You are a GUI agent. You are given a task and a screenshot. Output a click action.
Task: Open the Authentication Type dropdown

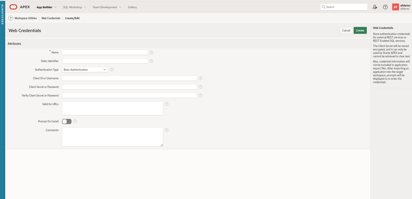(85, 70)
